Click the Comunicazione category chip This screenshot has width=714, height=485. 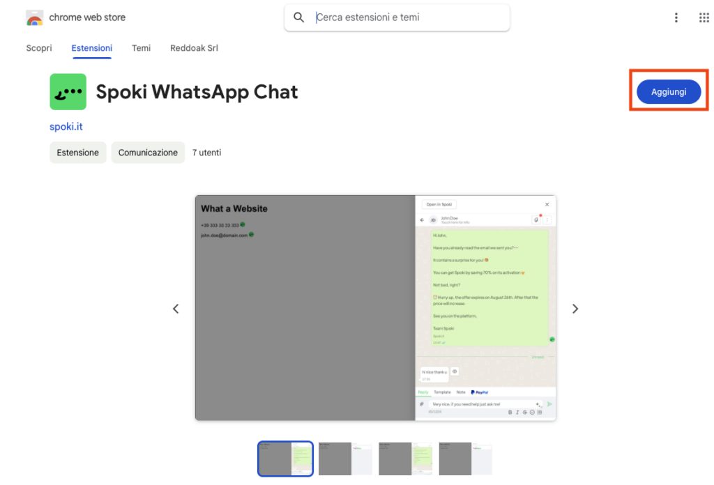148,153
